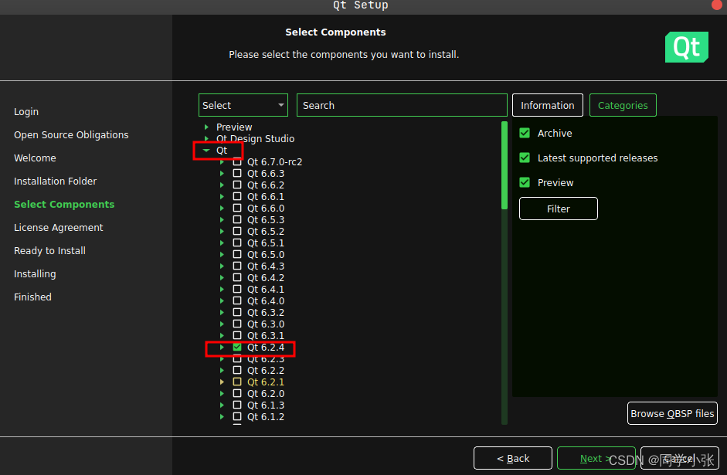Select the Welcome step
Screen dimensions: 727x475
point(35,158)
